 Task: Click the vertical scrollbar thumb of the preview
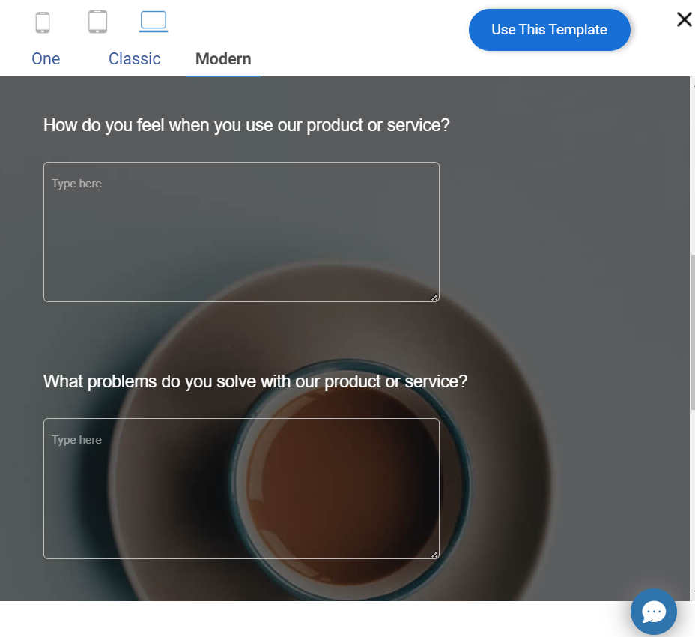692,332
